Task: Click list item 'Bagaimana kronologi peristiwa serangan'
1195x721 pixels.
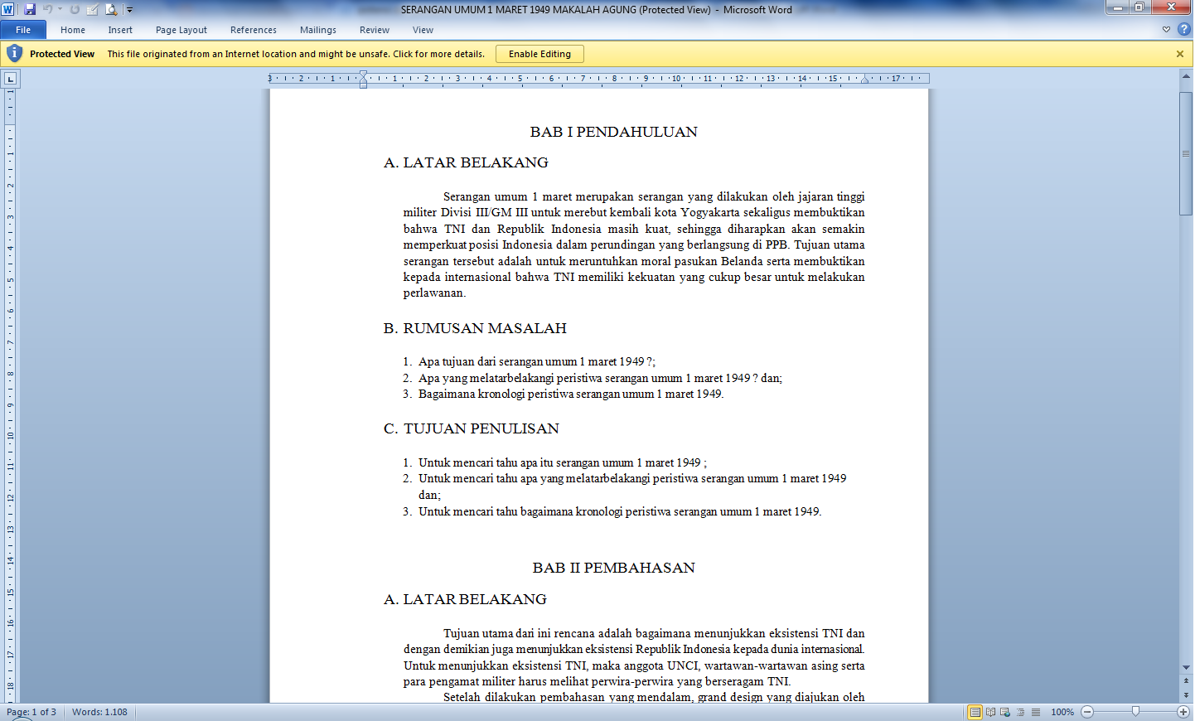Action: [x=571, y=394]
